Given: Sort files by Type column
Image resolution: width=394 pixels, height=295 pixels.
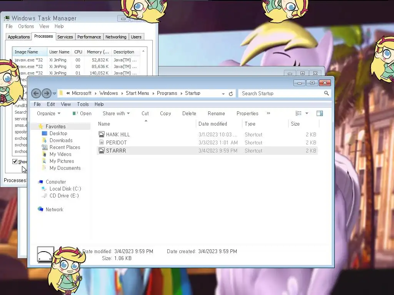Looking at the screenshot, I should (265, 124).
